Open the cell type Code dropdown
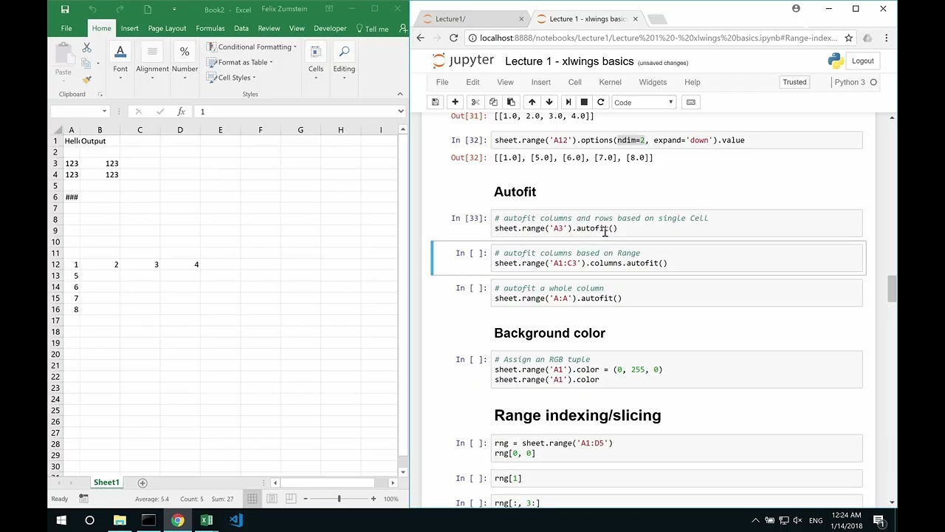This screenshot has width=945, height=532. 644,102
